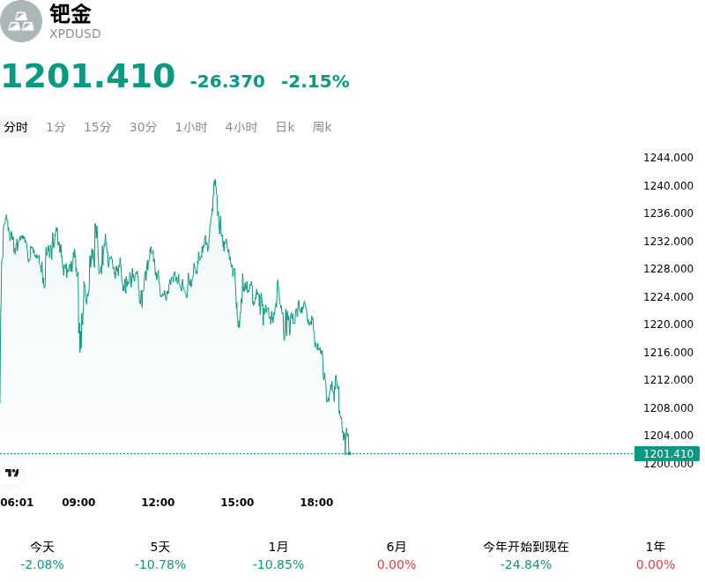Show the 1月 performance range
The height and width of the screenshot is (582, 705).
click(278, 556)
